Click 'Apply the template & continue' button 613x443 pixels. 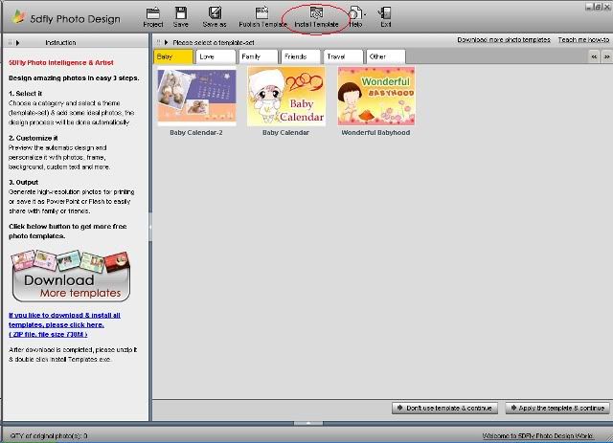(x=557, y=408)
